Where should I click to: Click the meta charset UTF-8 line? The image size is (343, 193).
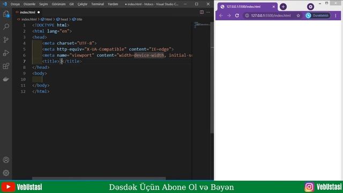[69, 43]
